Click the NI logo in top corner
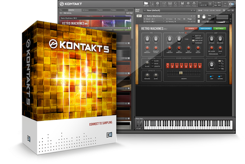This screenshot has width=245, height=164. click(231, 4)
